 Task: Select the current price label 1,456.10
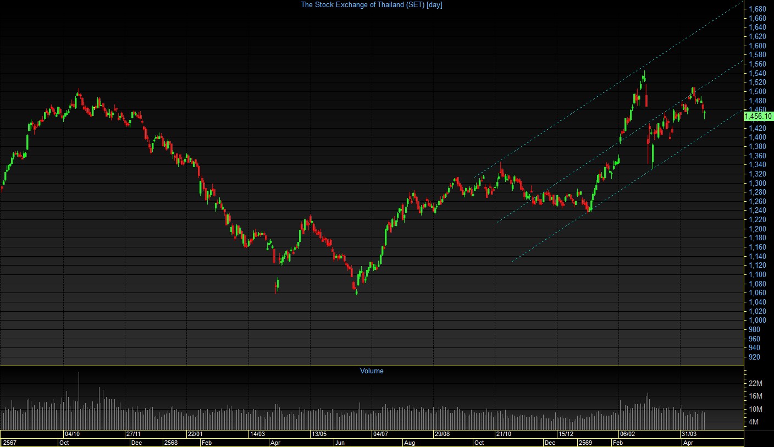tap(759, 116)
